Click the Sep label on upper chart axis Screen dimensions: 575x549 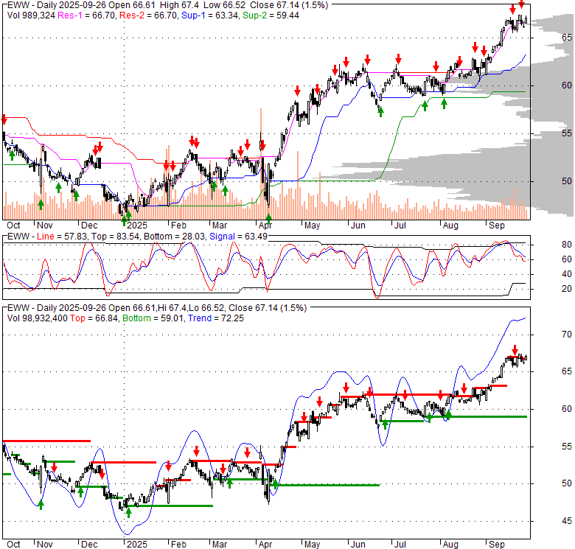[x=497, y=225]
